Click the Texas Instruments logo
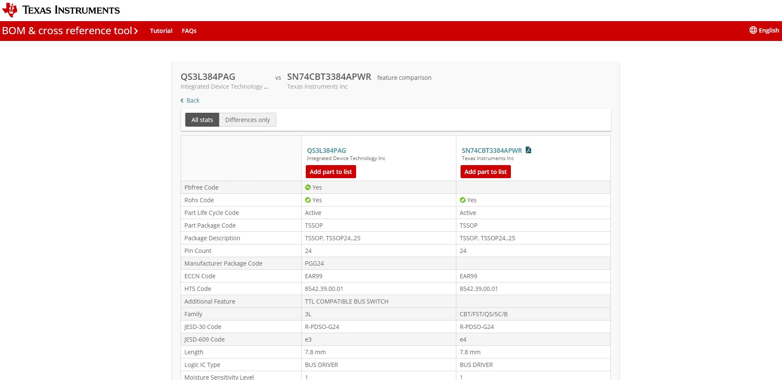Viewport: 782px width, 380px height. click(x=61, y=10)
